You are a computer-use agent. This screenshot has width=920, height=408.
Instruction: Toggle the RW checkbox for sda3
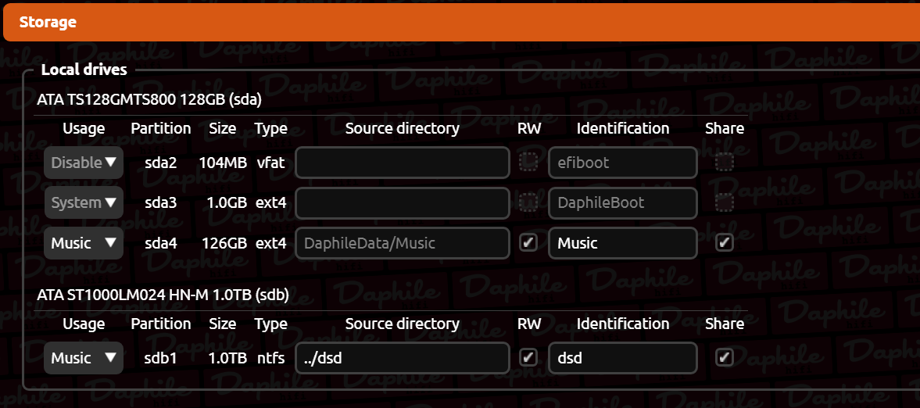(528, 202)
